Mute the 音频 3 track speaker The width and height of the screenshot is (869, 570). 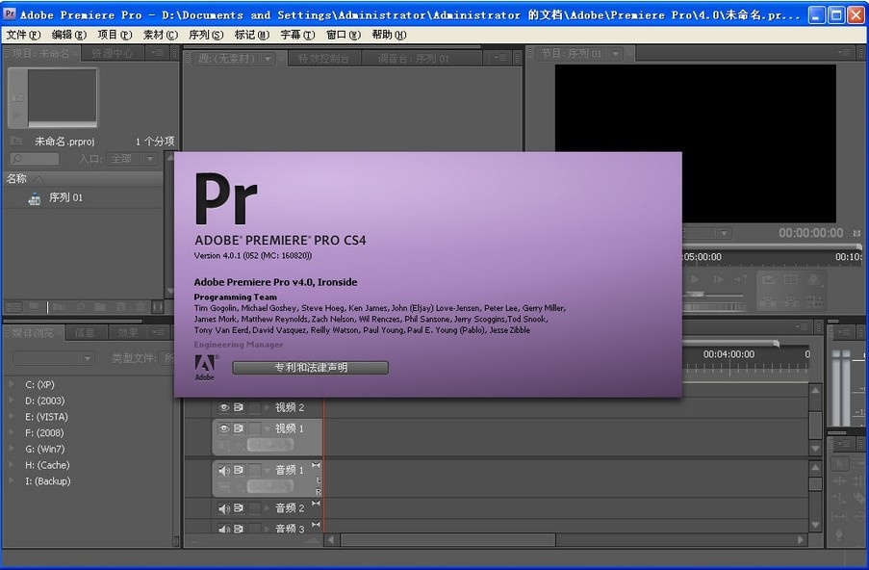point(224,529)
